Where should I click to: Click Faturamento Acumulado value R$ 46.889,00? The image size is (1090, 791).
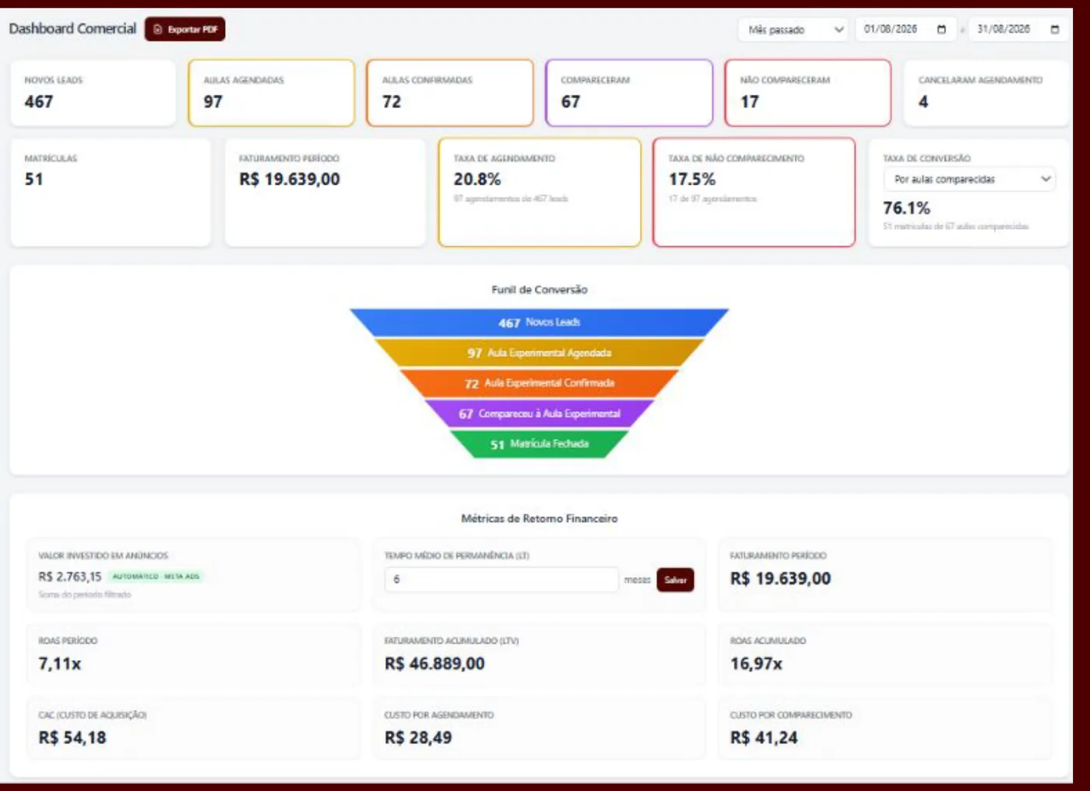click(434, 664)
